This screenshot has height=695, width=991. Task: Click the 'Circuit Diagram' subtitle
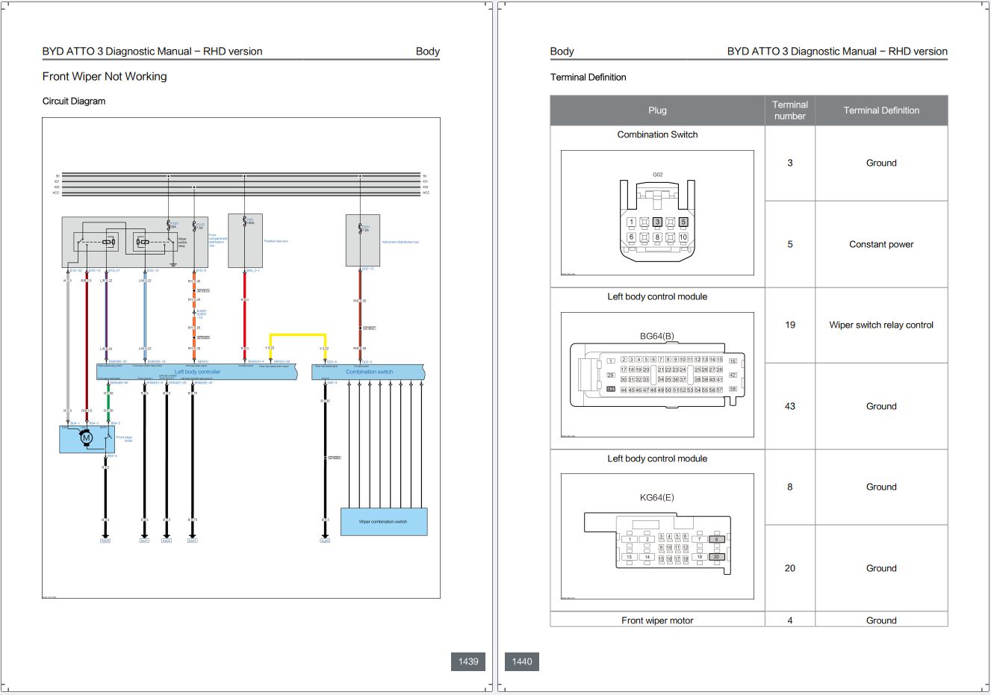[74, 101]
